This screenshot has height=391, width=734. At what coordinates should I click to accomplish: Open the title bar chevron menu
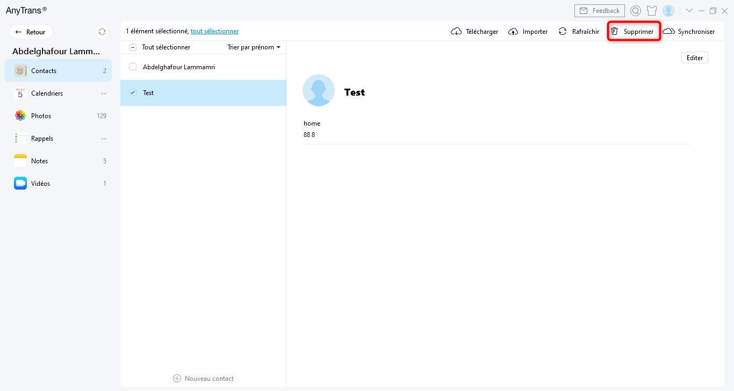tap(689, 11)
